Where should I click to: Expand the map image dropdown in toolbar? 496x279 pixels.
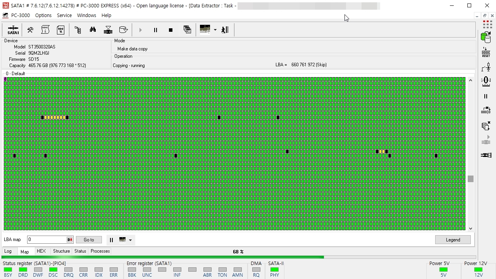(215, 30)
